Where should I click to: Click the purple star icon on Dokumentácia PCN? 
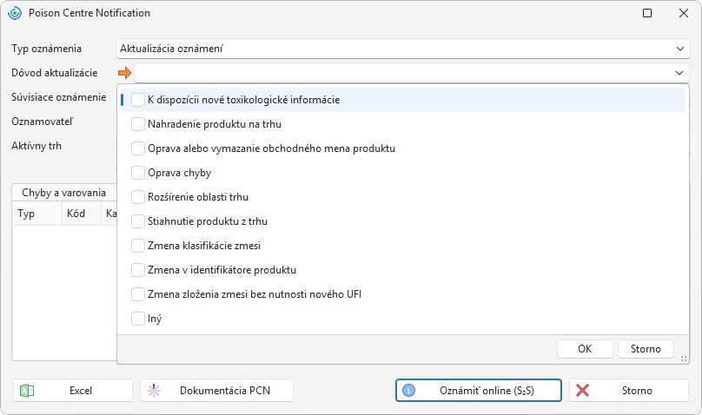tap(154, 391)
